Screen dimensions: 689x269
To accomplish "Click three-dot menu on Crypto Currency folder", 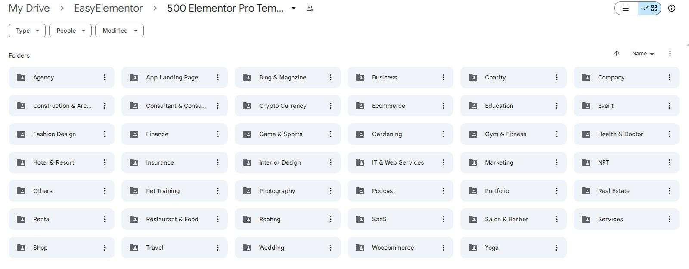I will [331, 106].
